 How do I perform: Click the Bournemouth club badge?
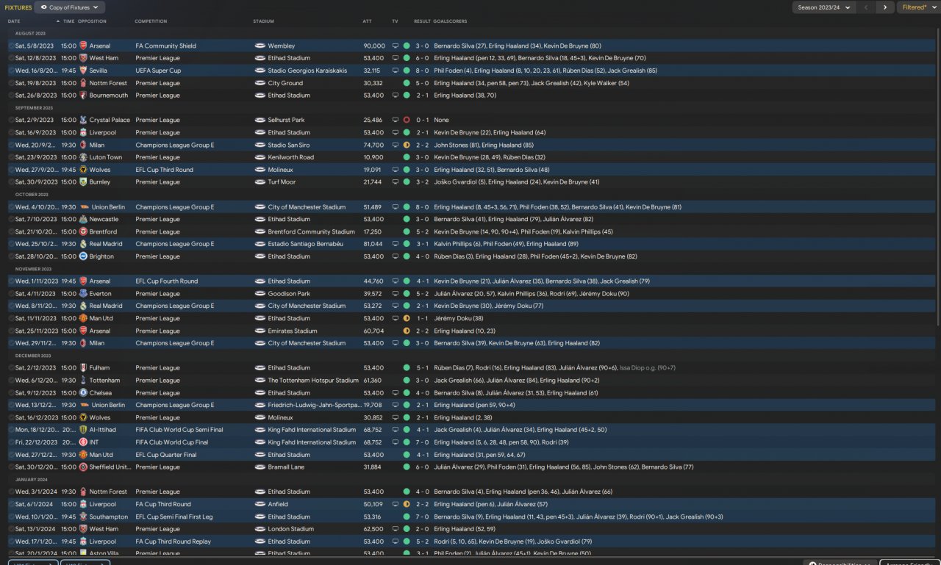click(83, 96)
